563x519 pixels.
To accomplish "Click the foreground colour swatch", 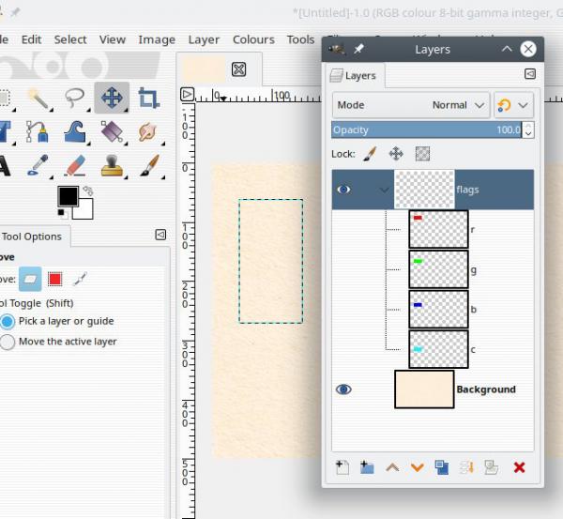I will point(68,196).
